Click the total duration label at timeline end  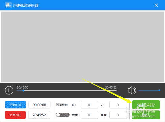click(x=111, y=87)
